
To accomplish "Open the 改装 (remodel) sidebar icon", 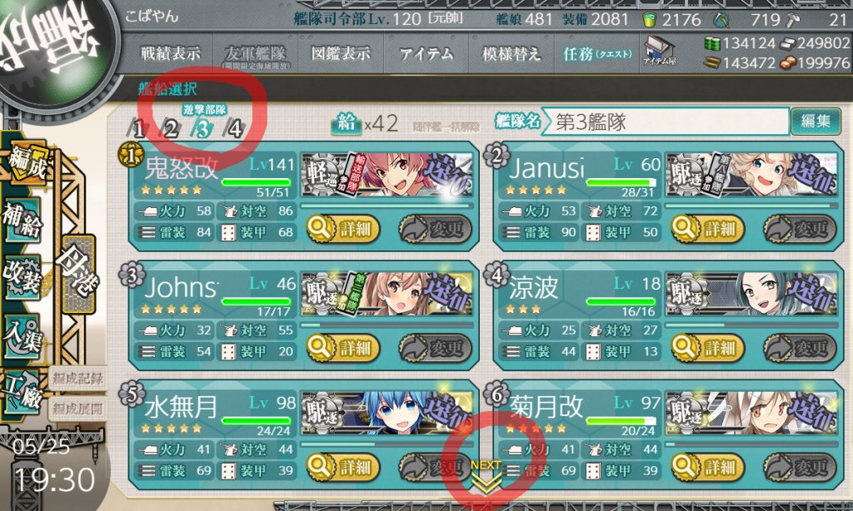I will (x=22, y=278).
